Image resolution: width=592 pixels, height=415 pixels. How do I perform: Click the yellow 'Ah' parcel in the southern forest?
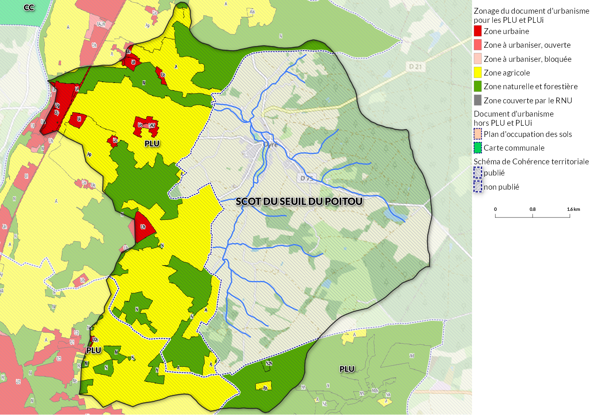click(264, 386)
